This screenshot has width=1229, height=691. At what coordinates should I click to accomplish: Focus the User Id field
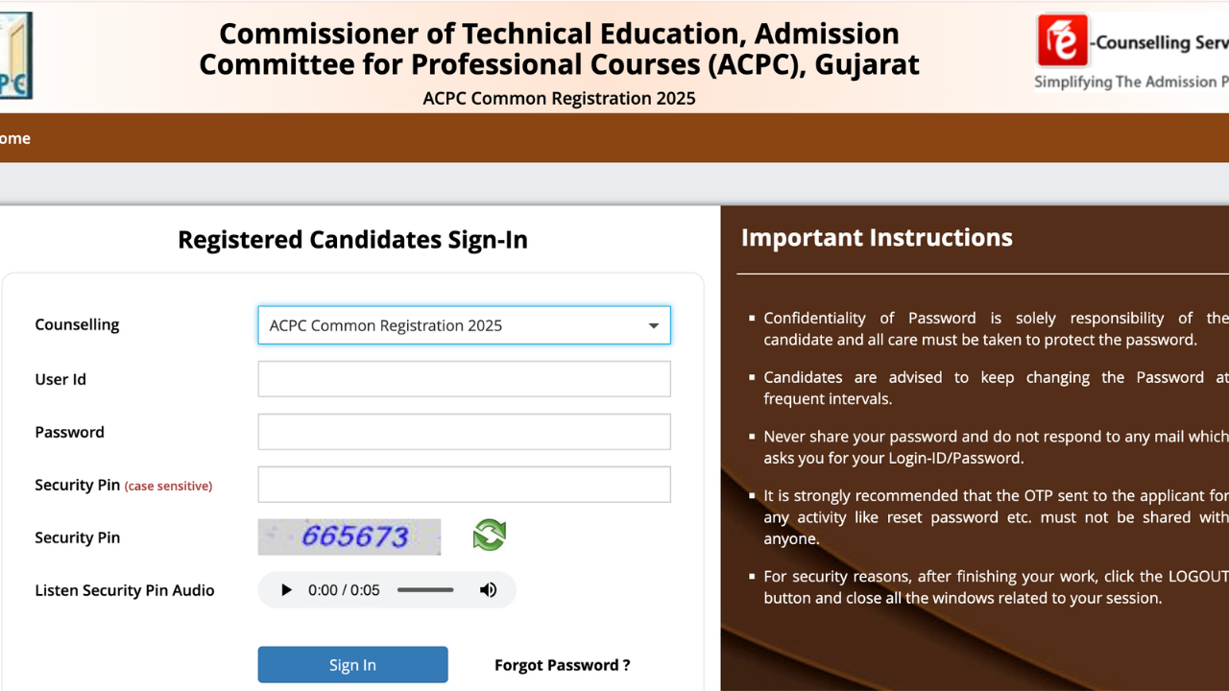[x=464, y=379]
